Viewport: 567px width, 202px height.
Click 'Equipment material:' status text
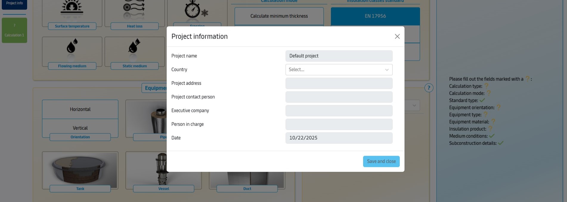pyautogui.click(x=469, y=122)
